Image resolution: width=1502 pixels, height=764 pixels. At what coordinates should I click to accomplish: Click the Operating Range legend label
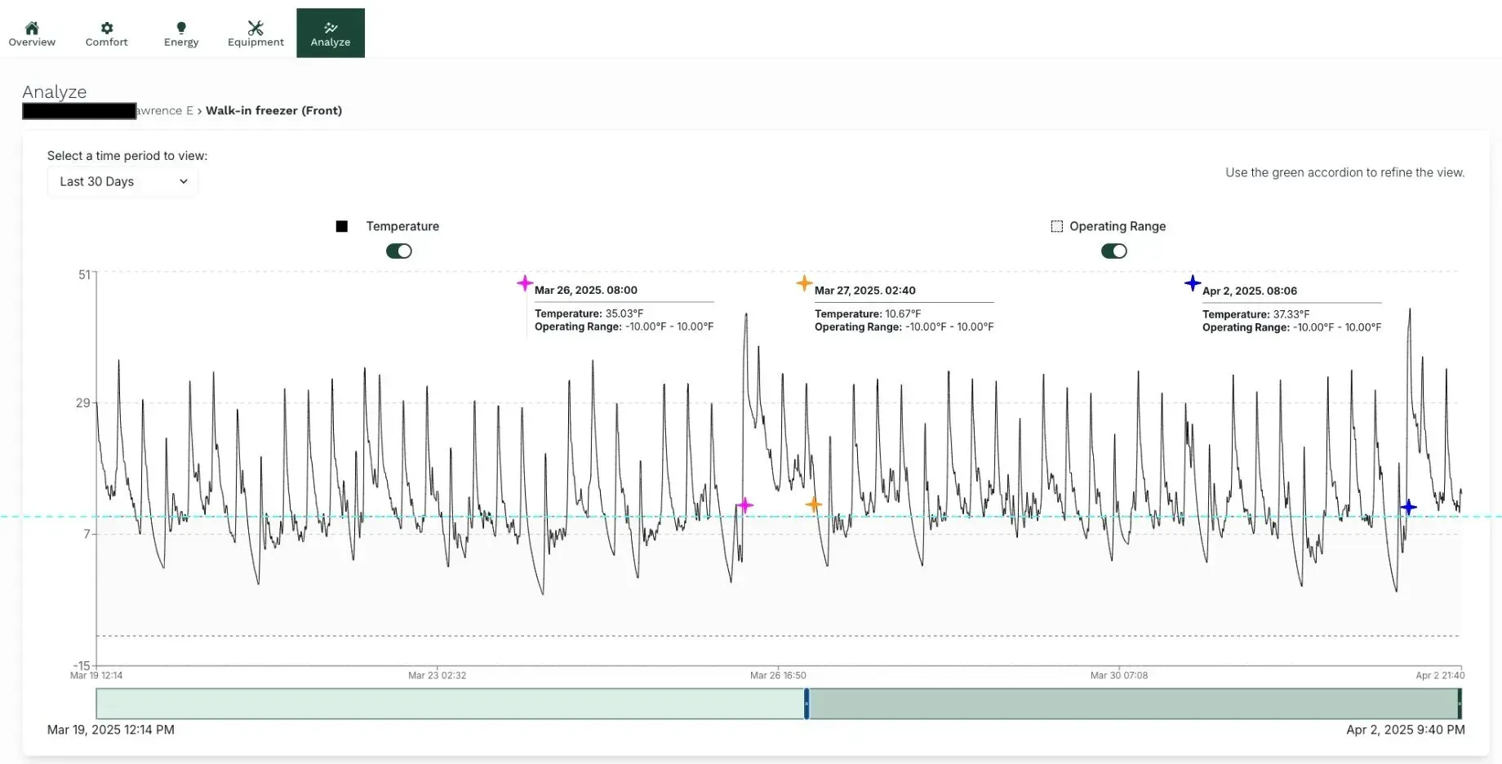pyautogui.click(x=1118, y=226)
